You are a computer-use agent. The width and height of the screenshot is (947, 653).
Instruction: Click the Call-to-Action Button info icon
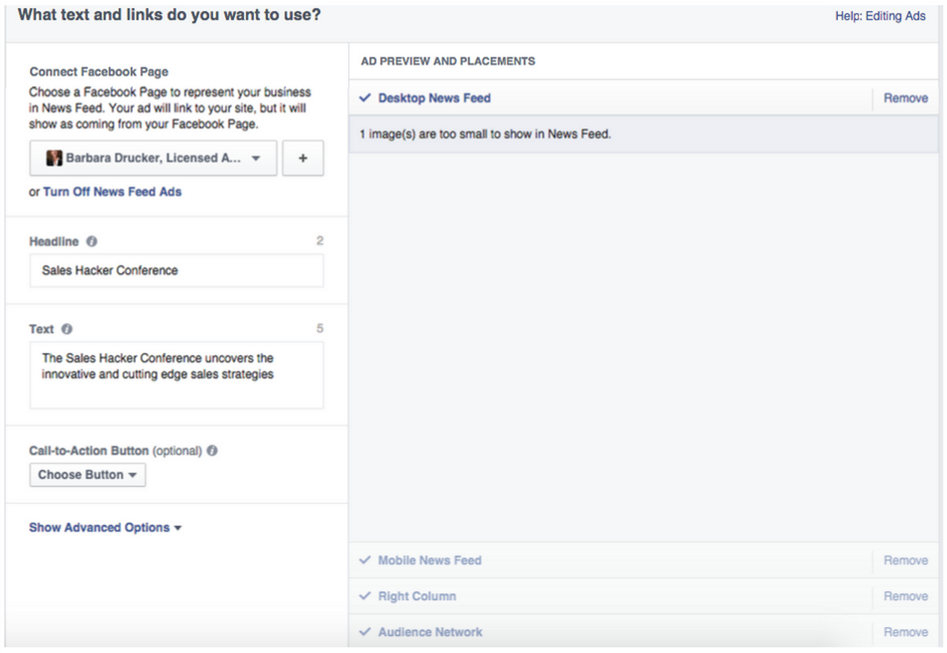[x=212, y=450]
